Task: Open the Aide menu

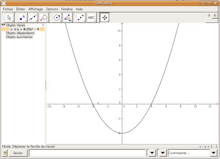Action: click(x=79, y=9)
